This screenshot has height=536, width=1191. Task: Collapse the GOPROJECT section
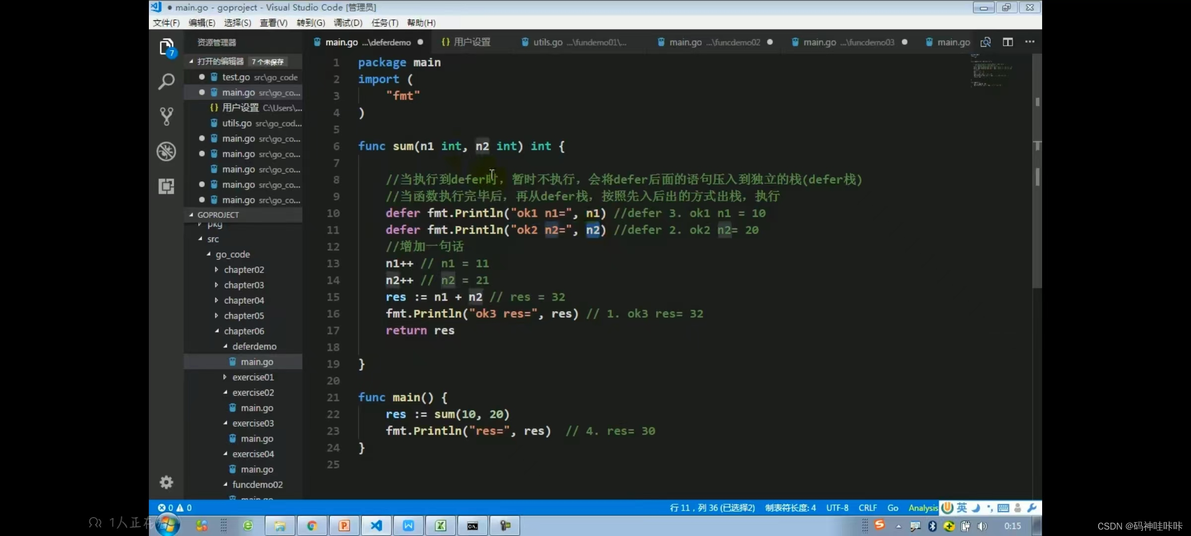(243, 215)
